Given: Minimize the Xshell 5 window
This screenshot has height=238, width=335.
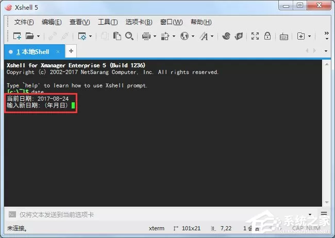Looking at the screenshot, I should (286, 6).
